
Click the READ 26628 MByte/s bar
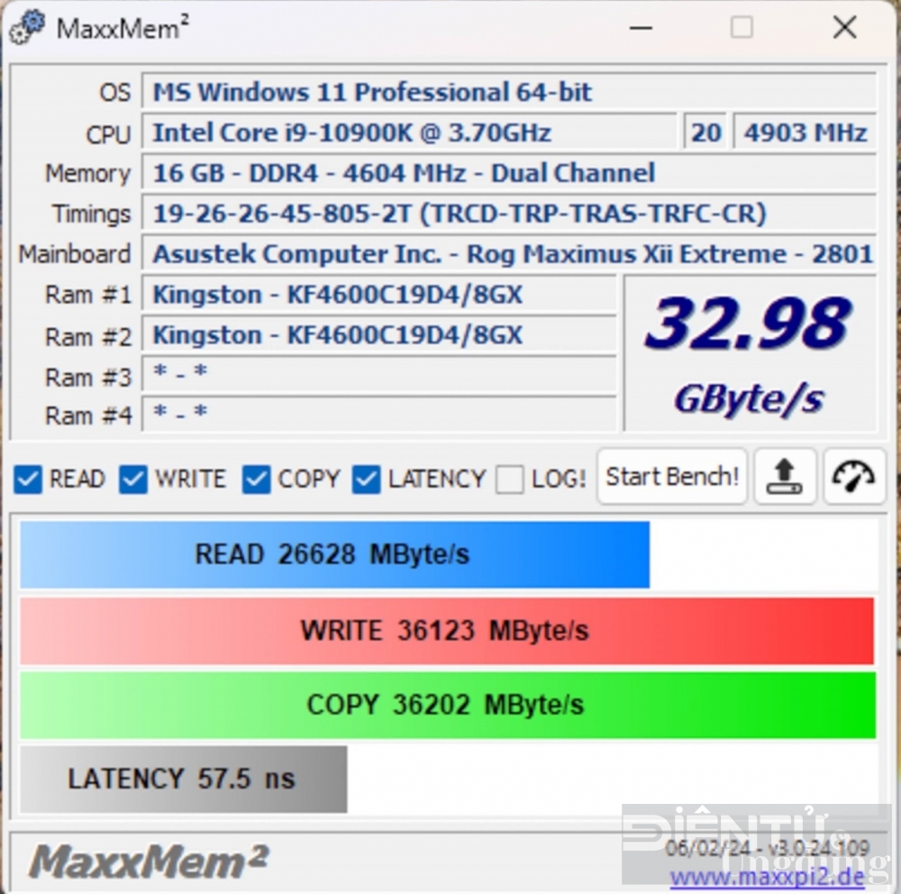point(334,555)
